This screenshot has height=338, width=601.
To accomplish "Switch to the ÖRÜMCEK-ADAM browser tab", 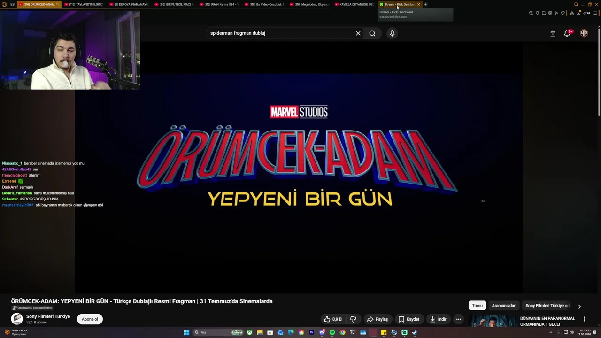I will coord(38,4).
